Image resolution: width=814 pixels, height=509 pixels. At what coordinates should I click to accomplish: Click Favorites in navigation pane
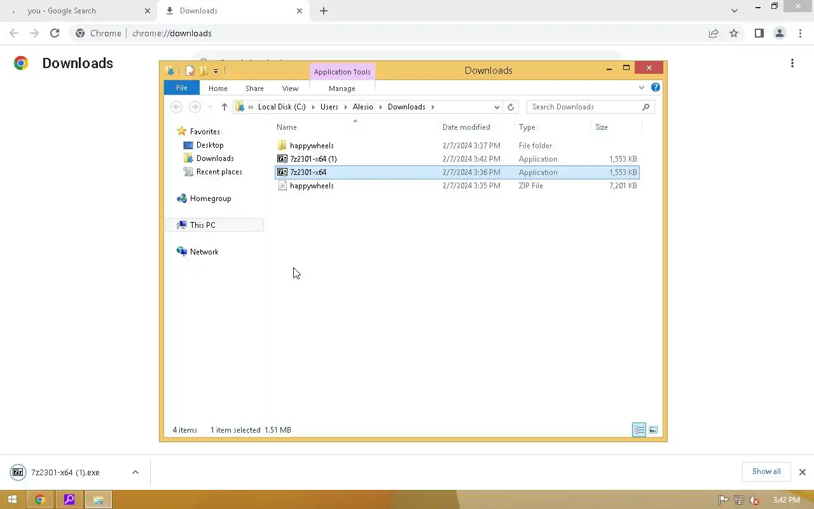pyautogui.click(x=205, y=131)
